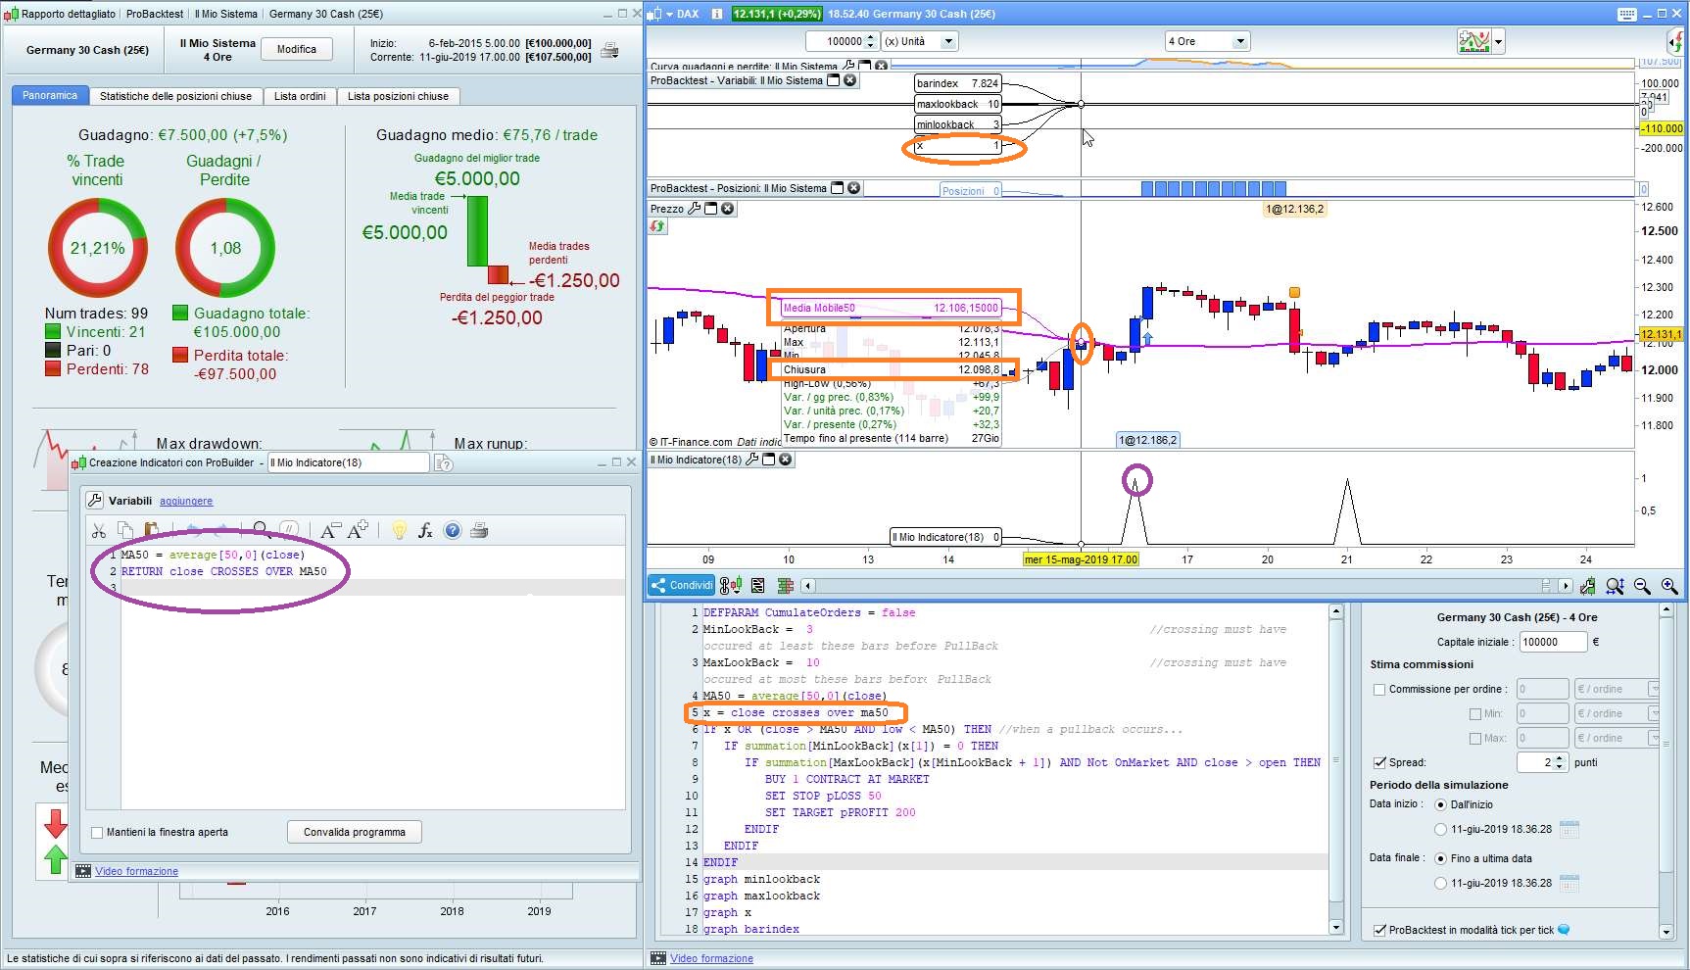The image size is (1690, 970).
Task: Toggle the Spread checkbox
Action: tap(1379, 762)
